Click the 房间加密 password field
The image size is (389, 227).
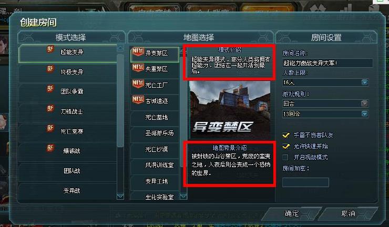[x=305, y=182]
